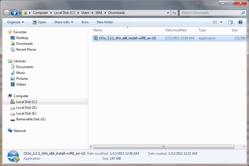Click the Recent Places icon
The image size is (249, 166).
click(13, 50)
